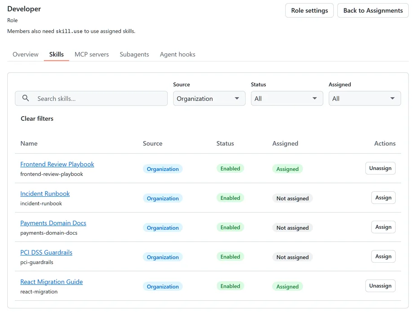The height and width of the screenshot is (312, 416).
Task: Assign the PCI DSS Guardrails skill
Action: click(383, 256)
